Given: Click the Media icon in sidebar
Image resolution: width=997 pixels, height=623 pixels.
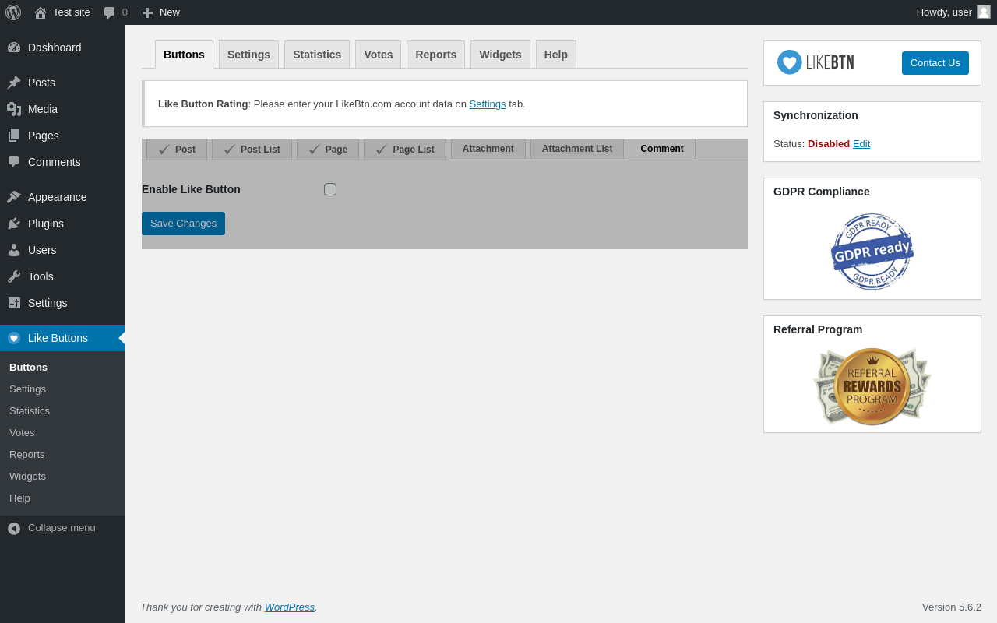Looking at the screenshot, I should coord(14,109).
